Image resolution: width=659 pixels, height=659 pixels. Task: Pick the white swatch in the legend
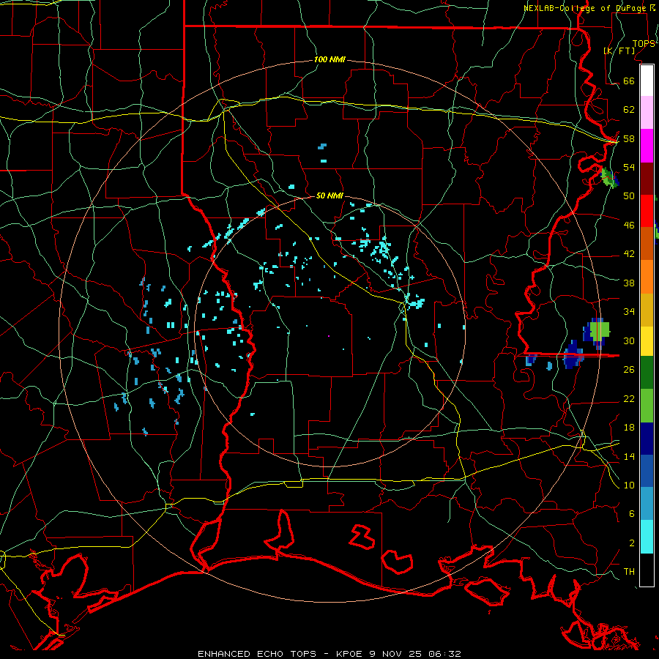pyautogui.click(x=647, y=81)
